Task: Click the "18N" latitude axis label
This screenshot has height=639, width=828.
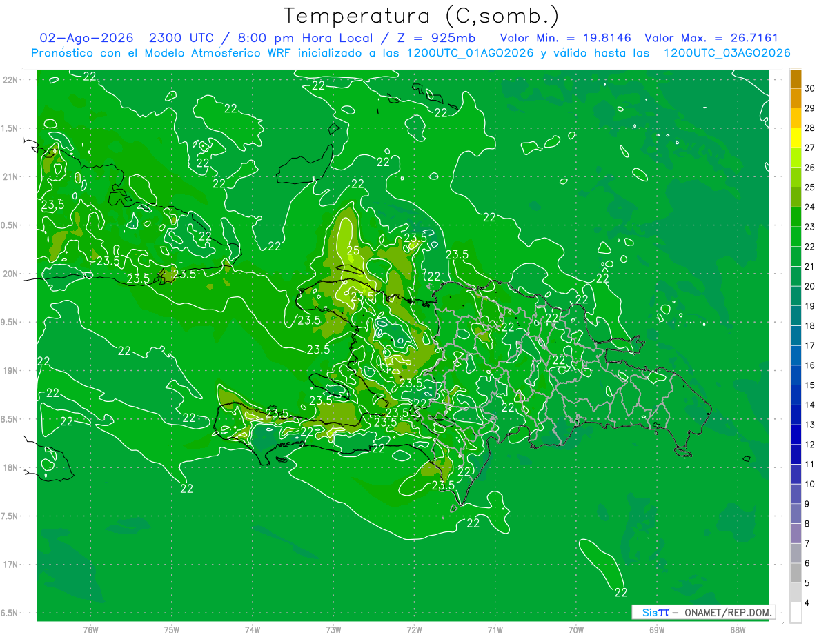Action: tap(10, 467)
